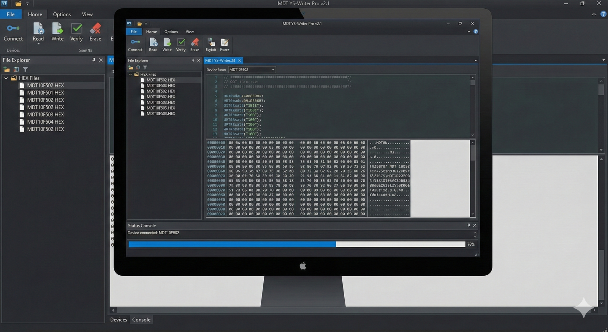Click the Connect key icon in the front window
This screenshot has width=608, height=332.
tap(135, 41)
